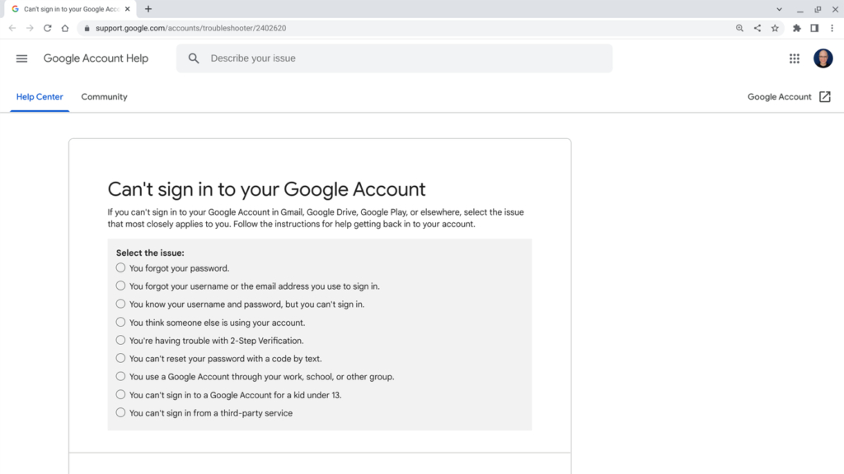Open the Google apps grid
Image resolution: width=844 pixels, height=474 pixels.
pyautogui.click(x=794, y=58)
